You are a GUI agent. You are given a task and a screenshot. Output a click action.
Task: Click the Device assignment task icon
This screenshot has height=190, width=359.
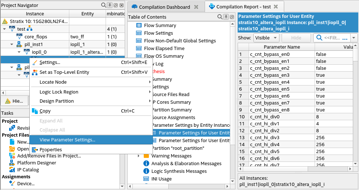12,184
